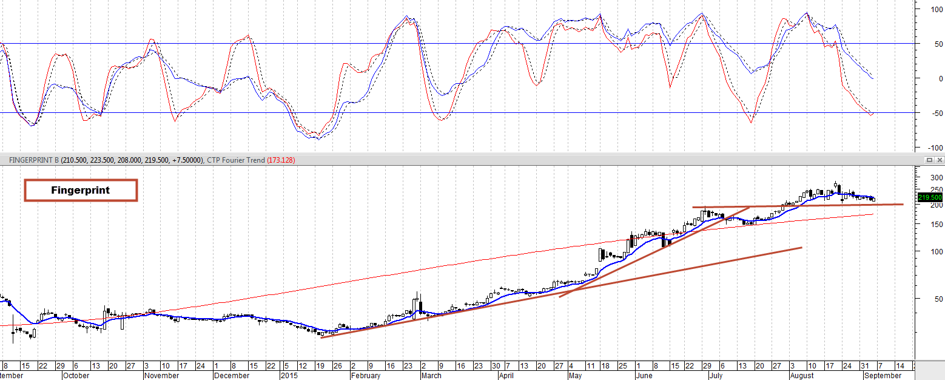
Task: Select the CTP Fourier Trend label
Action: (236, 160)
